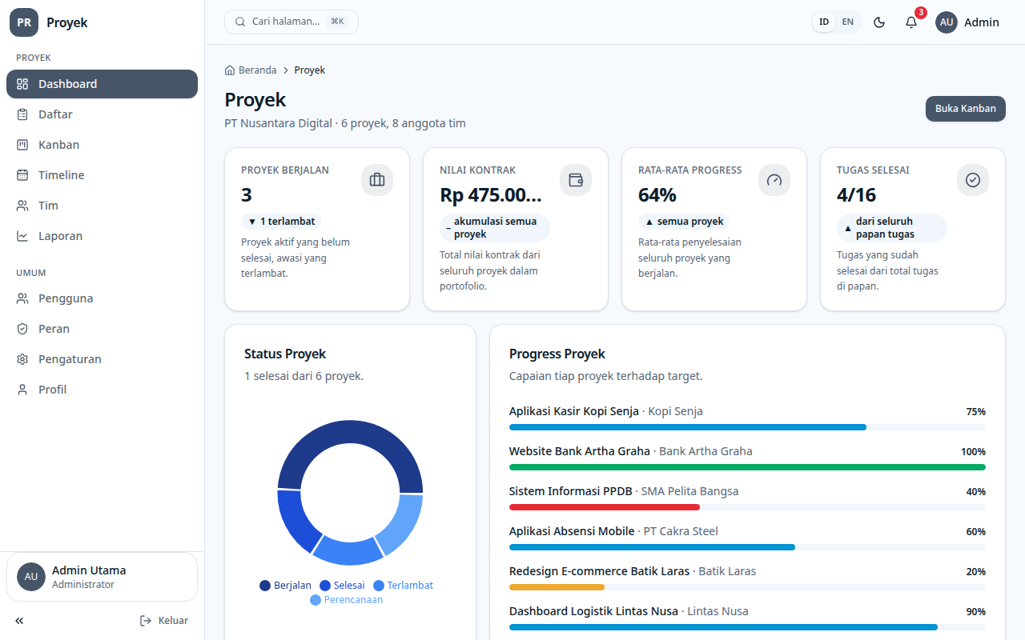The width and height of the screenshot is (1025, 640).
Task: Click the Sistem Informasi PPDB progress bar
Action: [747, 507]
